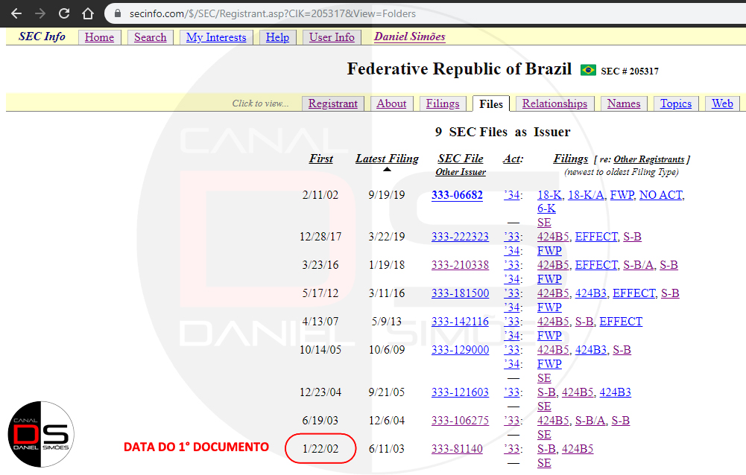Switch to the Filings view tab
This screenshot has width=746, height=475.
pos(443,103)
